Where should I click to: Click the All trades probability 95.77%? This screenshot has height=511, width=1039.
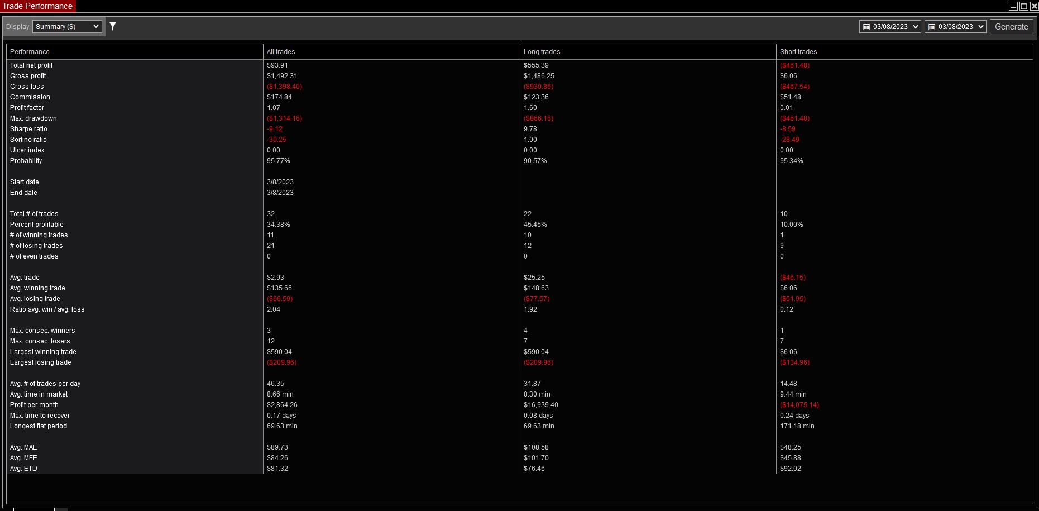(x=279, y=161)
